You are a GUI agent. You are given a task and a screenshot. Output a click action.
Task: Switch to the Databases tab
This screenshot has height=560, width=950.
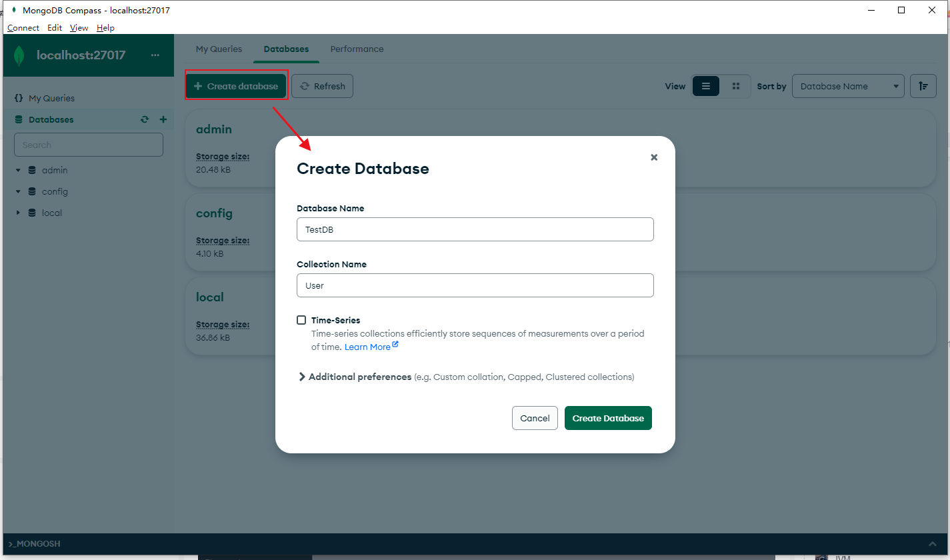[x=286, y=49]
